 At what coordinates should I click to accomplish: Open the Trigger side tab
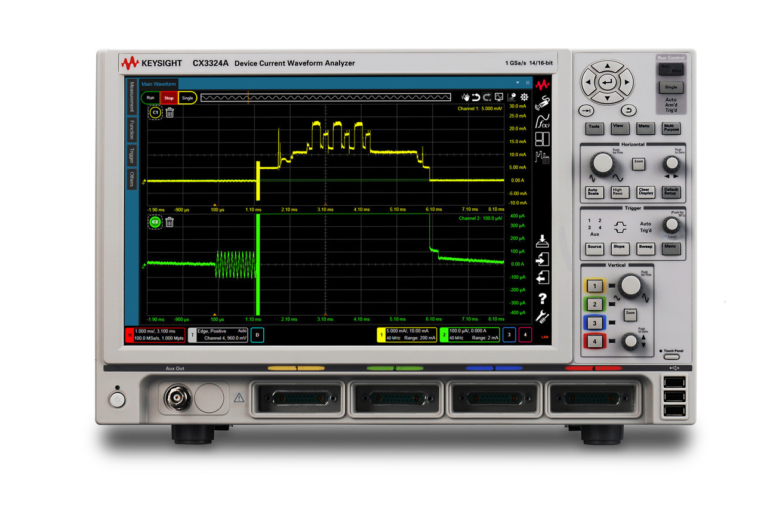tap(131, 156)
